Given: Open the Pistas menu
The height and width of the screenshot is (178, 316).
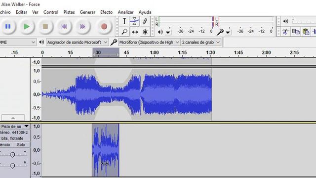Looking at the screenshot, I should pyautogui.click(x=69, y=12).
